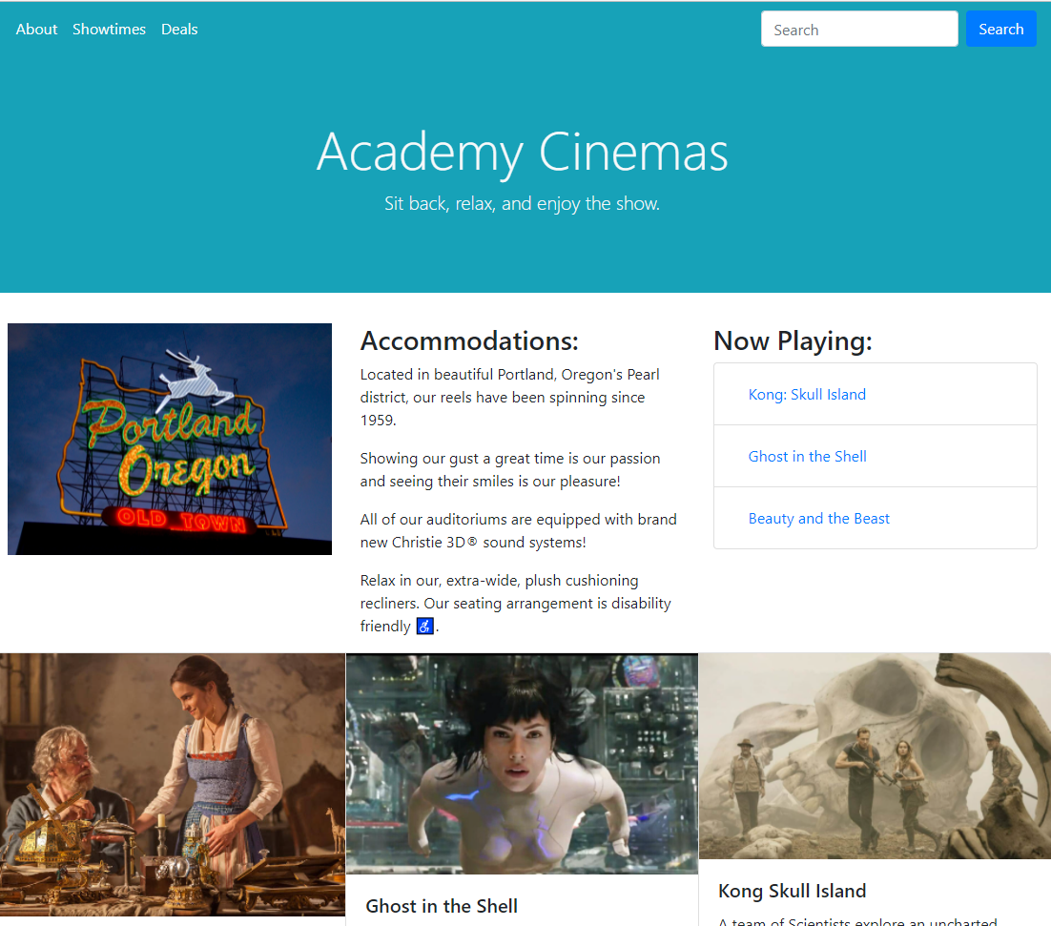Screen dimensions: 1051x926
Task: Click into the Search text field
Action: click(858, 30)
